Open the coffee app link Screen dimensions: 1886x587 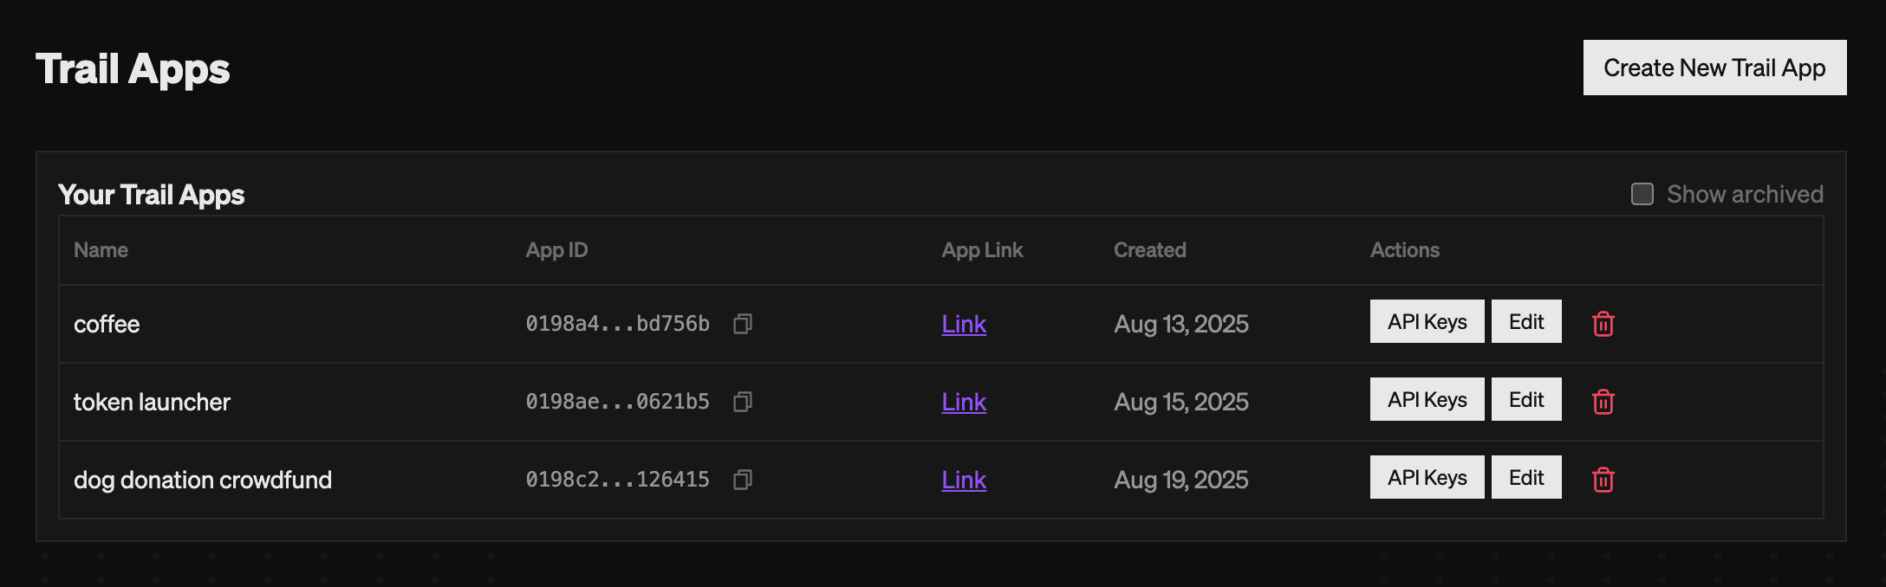tap(964, 324)
